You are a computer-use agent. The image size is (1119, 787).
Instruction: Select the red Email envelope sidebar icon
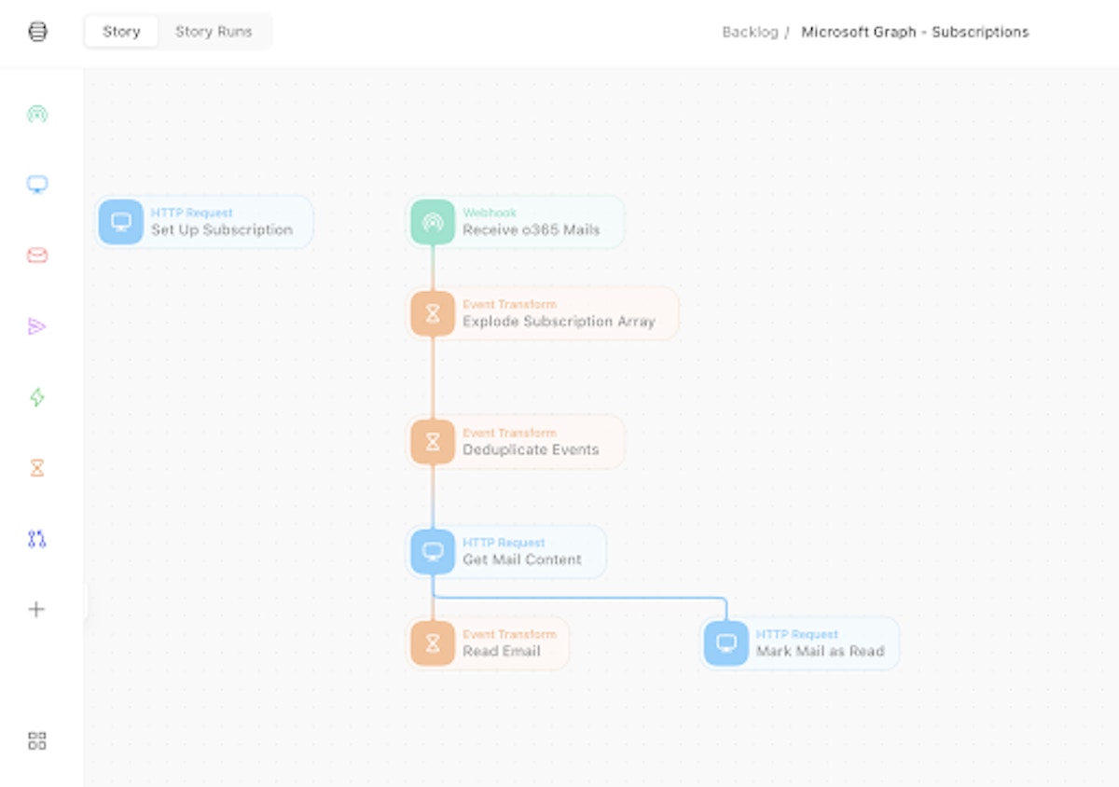tap(37, 255)
